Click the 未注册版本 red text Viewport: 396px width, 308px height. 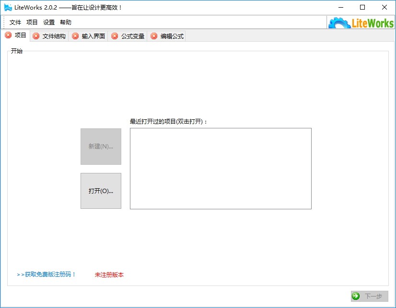[109, 274]
